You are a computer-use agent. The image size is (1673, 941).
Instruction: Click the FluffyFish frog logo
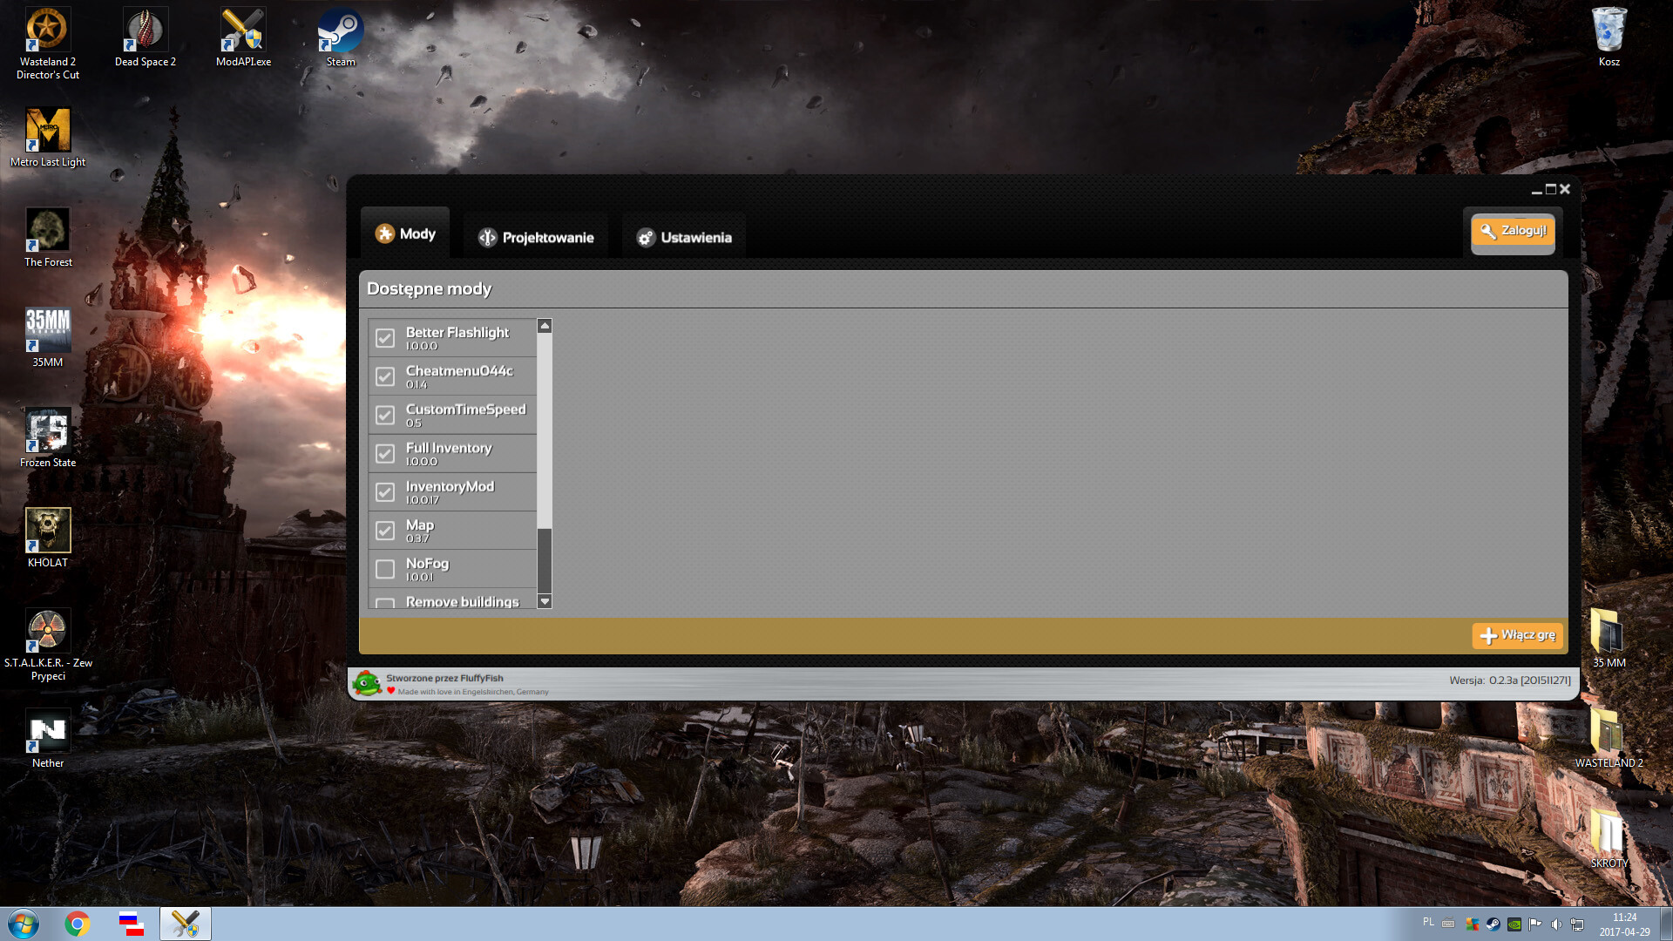coord(367,684)
